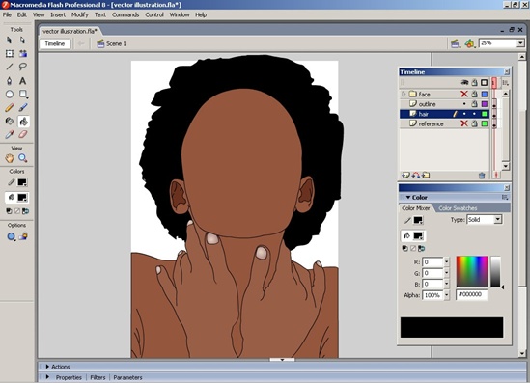Toggle visibility of the reference layer
The image size is (530, 383).
pyautogui.click(x=464, y=123)
